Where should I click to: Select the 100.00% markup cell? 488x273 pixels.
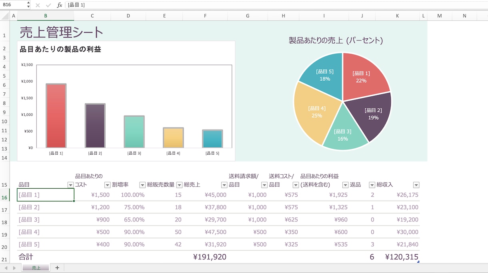[x=128, y=195]
